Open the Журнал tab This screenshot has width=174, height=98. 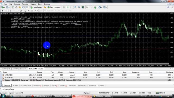coord(101,85)
